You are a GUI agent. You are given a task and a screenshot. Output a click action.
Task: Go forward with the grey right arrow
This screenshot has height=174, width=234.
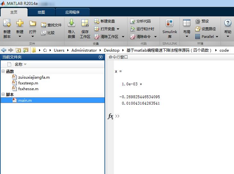[11, 50]
